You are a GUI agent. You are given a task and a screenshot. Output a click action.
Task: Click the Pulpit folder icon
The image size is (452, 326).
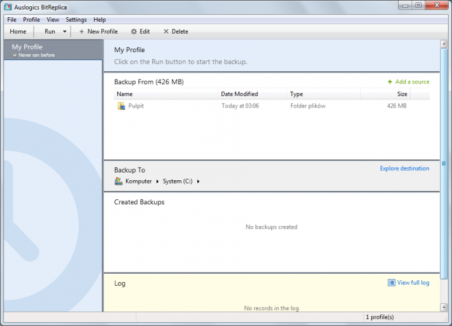click(x=121, y=106)
